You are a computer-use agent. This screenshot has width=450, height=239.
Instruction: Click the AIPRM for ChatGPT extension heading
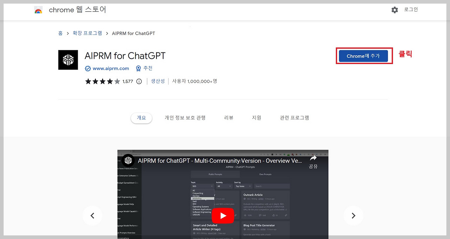pyautogui.click(x=125, y=56)
